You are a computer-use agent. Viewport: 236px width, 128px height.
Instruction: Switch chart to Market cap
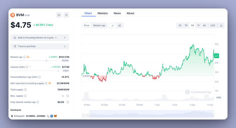tap(99, 25)
